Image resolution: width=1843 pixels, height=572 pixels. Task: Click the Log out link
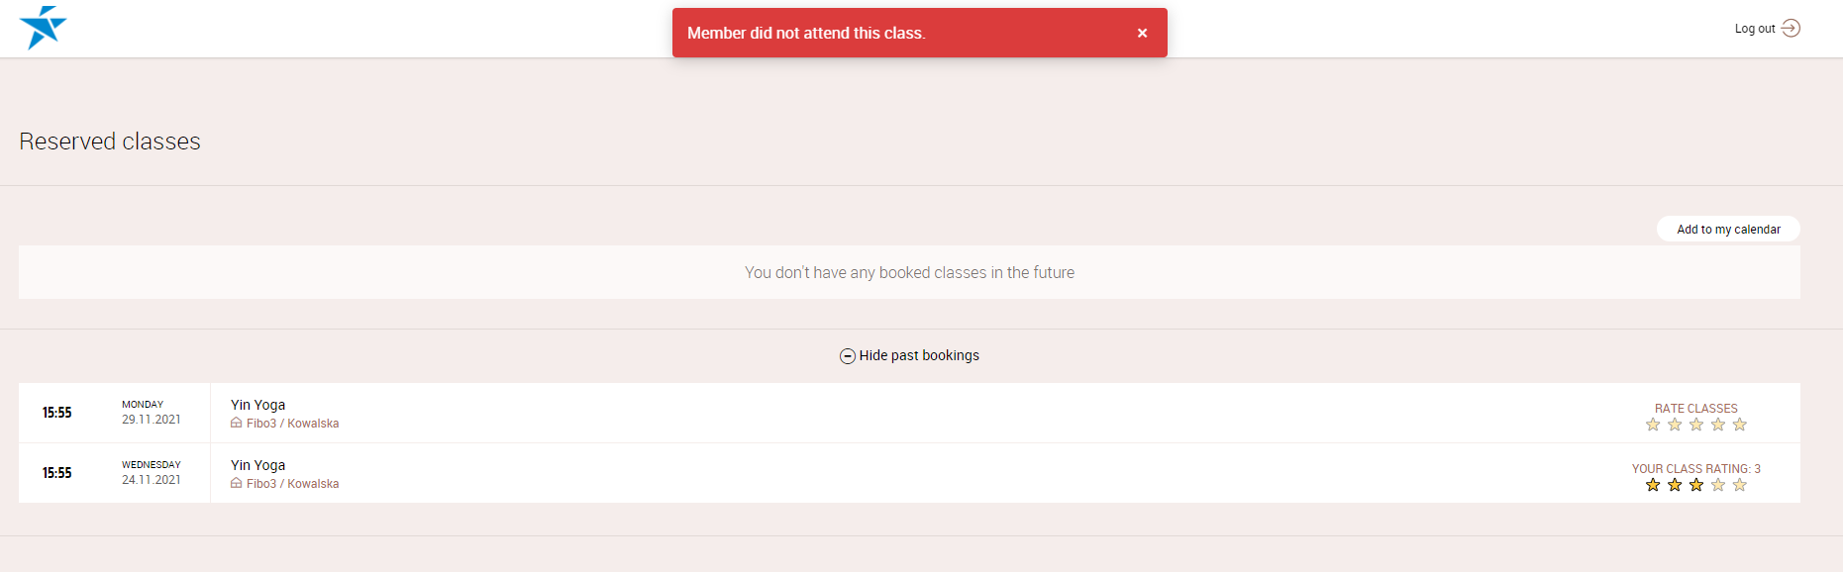[x=1755, y=29]
